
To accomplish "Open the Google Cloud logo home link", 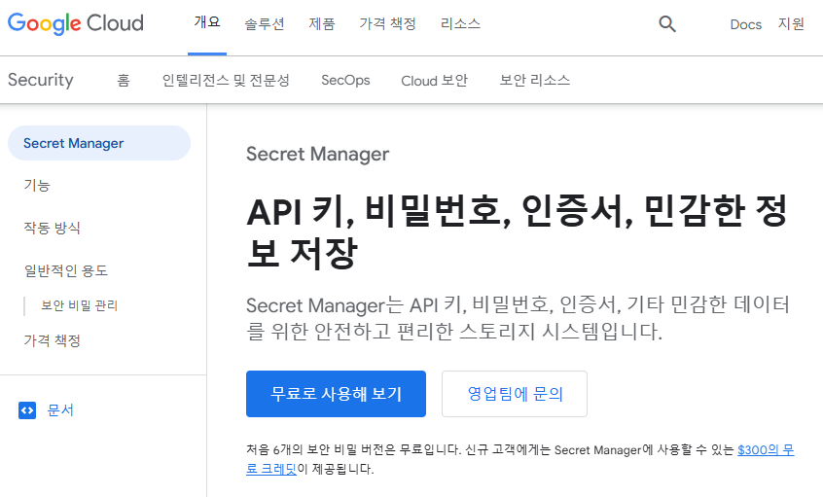I will (x=76, y=23).
